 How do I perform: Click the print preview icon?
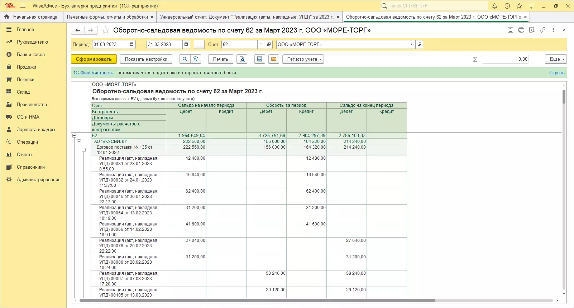[242, 59]
